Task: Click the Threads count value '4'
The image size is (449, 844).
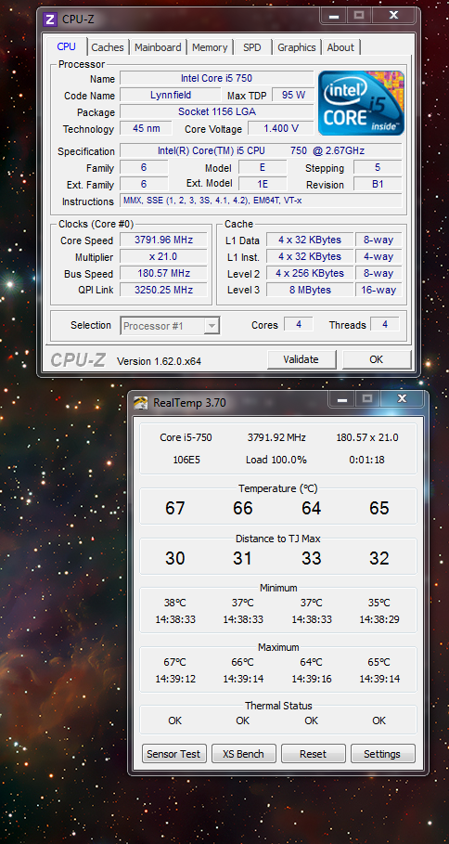Action: tap(384, 325)
